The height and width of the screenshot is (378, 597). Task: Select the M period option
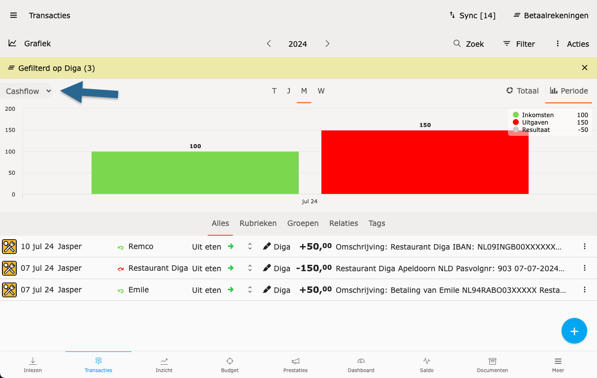304,91
